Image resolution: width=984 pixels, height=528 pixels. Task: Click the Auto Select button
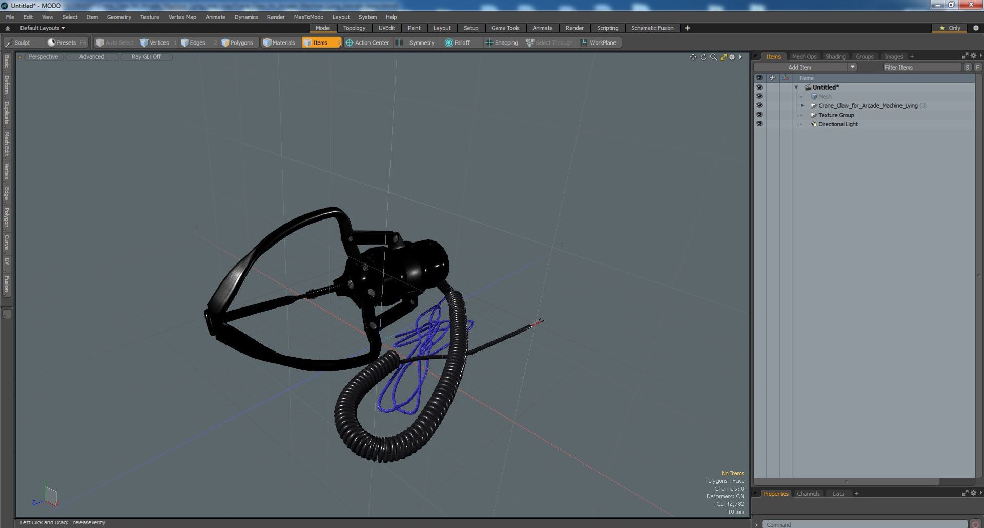tap(115, 42)
